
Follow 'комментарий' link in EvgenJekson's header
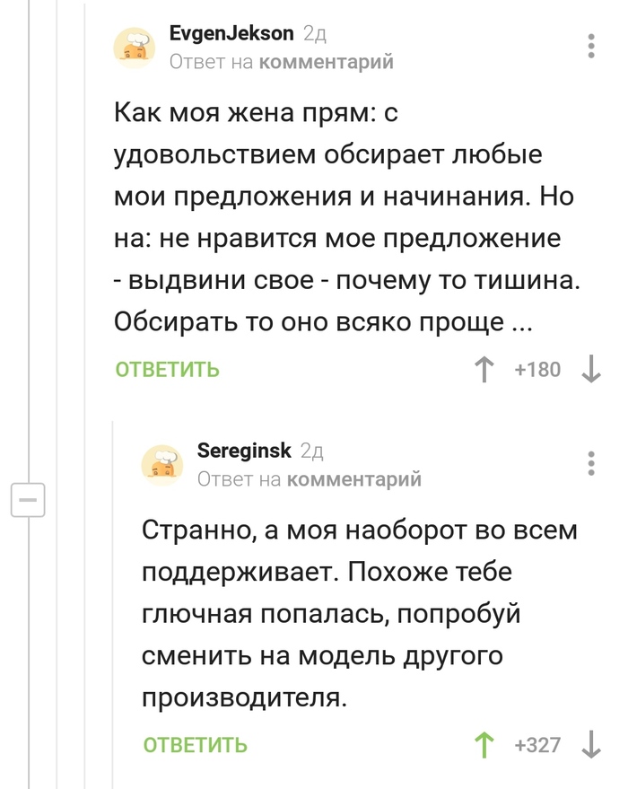click(x=326, y=61)
